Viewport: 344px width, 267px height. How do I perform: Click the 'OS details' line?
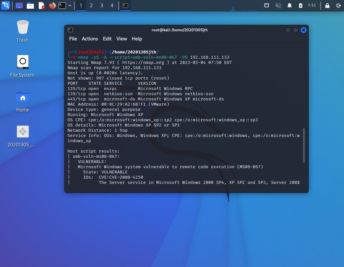pos(124,125)
